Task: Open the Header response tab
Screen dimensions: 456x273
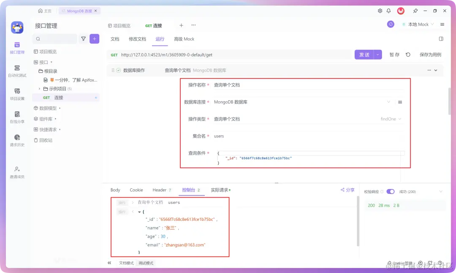Action: pyautogui.click(x=162, y=190)
